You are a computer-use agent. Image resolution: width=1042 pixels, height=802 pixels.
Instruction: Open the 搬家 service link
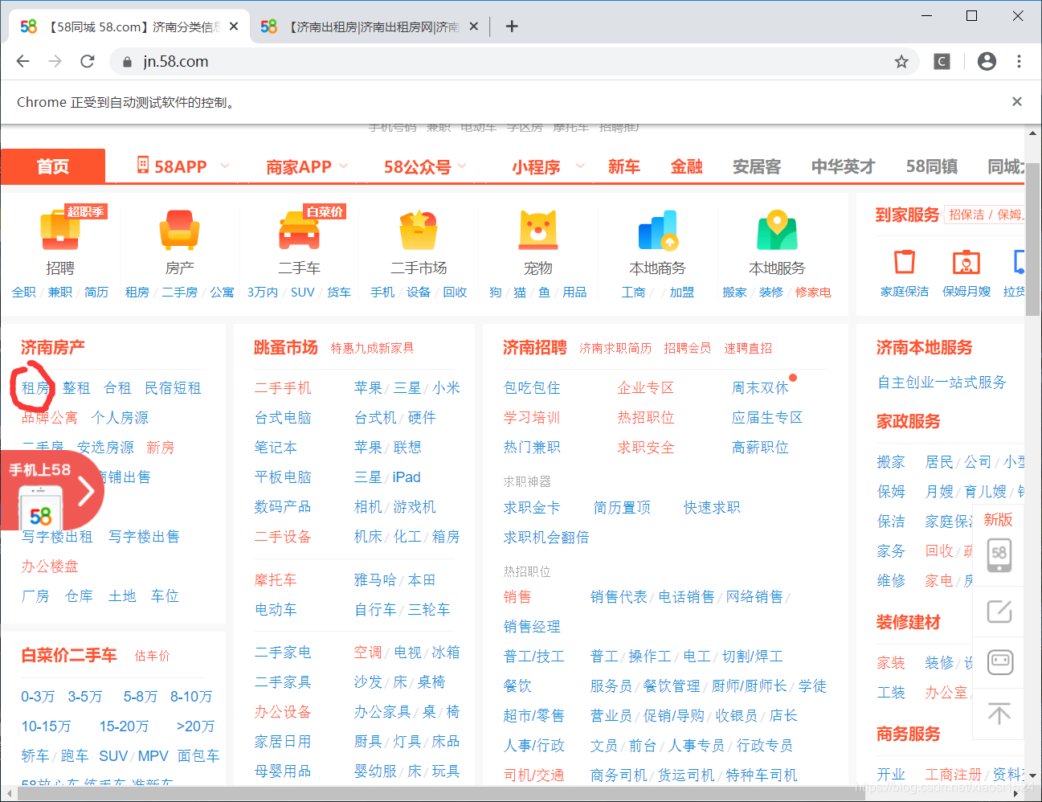pos(891,462)
